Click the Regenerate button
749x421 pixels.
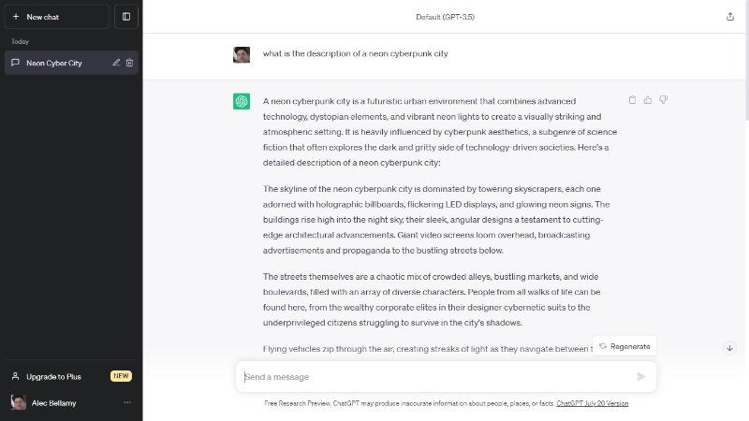[624, 346]
